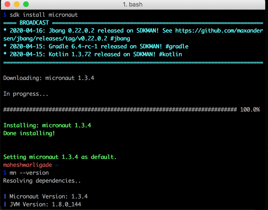Image resolution: width=268 pixels, height=210 pixels.
Task: Open the github.com/maxander URL in the broadcast
Action: click(x=219, y=31)
